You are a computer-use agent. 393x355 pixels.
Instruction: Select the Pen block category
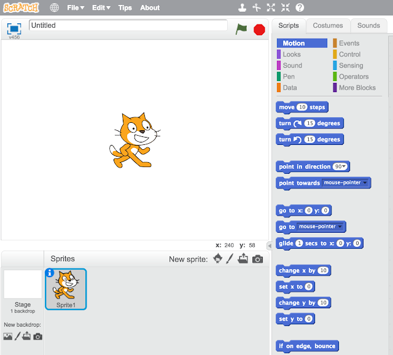click(286, 76)
